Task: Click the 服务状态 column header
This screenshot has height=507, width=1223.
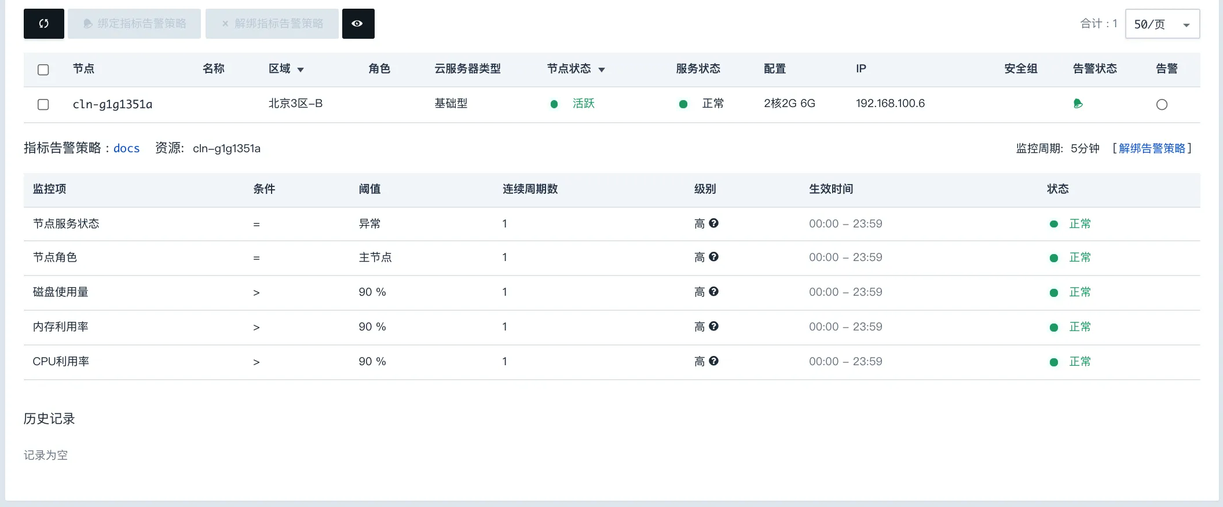Action: click(698, 69)
